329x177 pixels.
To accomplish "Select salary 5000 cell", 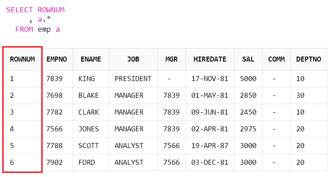I will (248, 79).
